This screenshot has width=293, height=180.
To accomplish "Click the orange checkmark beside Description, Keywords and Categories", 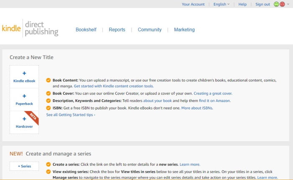I will coord(48,101).
